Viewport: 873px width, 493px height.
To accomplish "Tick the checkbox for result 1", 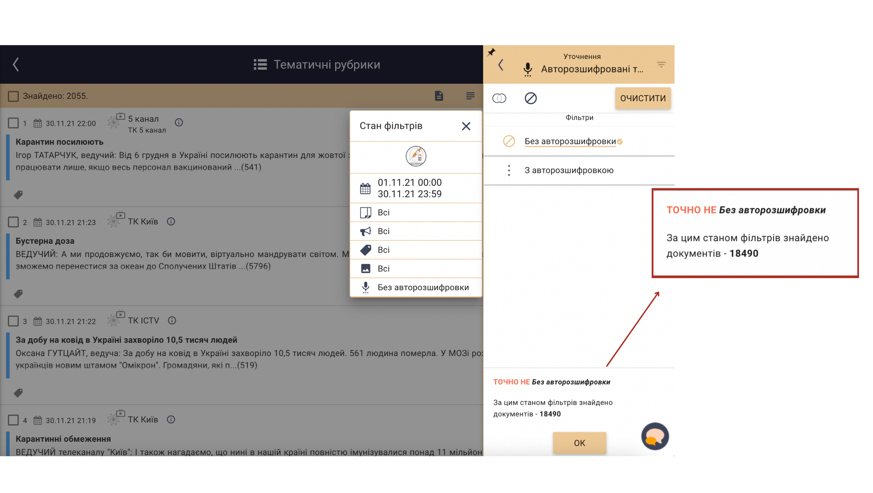I will coord(13,123).
